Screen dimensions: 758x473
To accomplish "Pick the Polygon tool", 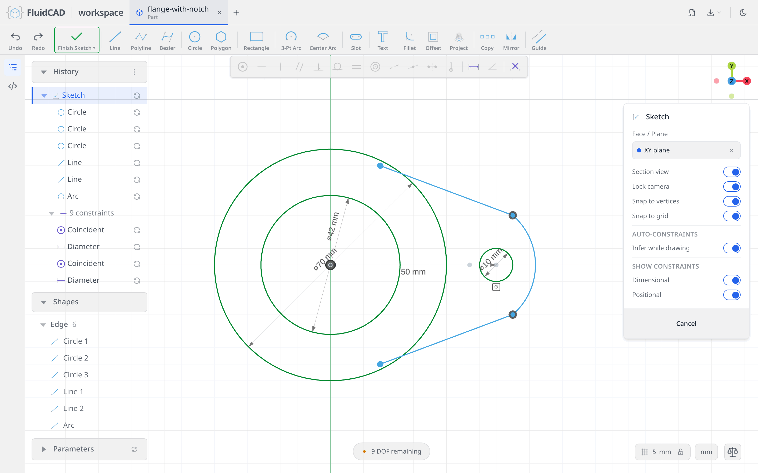I will (x=221, y=41).
